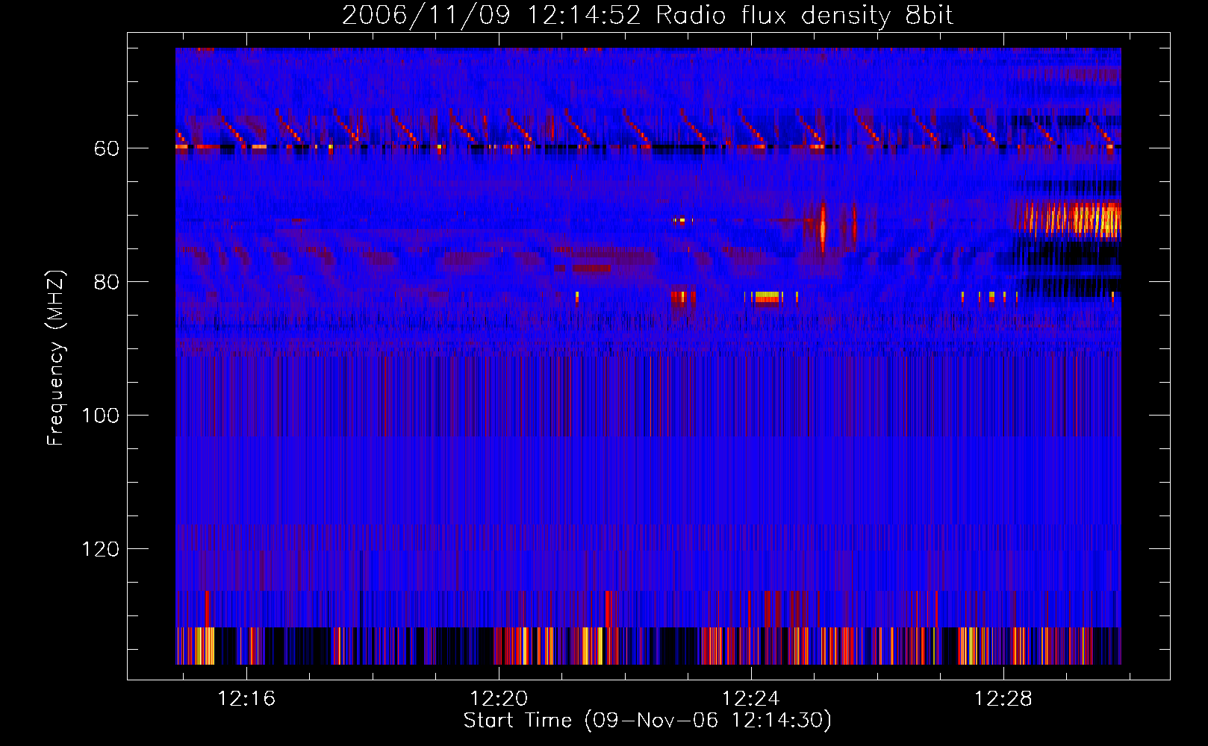Click the 12:24 time tick label
Image resolution: width=1208 pixels, height=746 pixels.
tap(750, 699)
